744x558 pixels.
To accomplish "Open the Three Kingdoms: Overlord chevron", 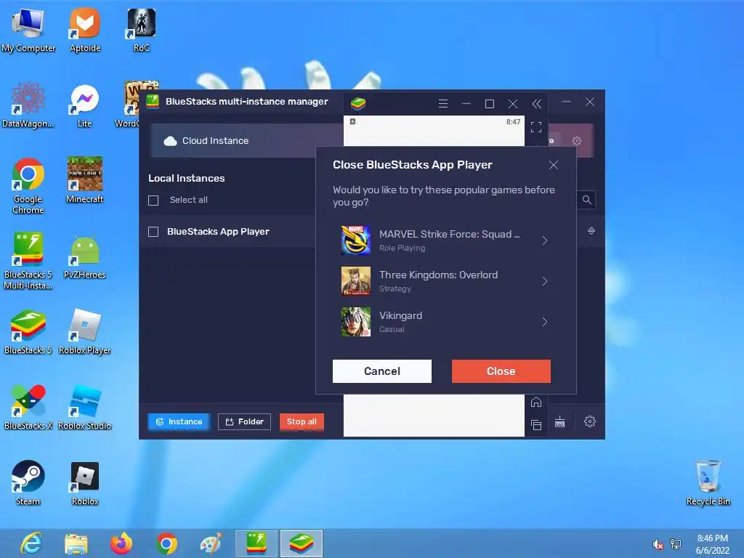I will point(545,281).
